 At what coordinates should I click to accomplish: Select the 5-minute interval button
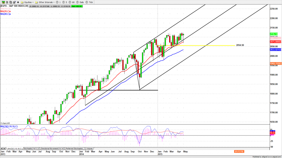coord(65,2)
